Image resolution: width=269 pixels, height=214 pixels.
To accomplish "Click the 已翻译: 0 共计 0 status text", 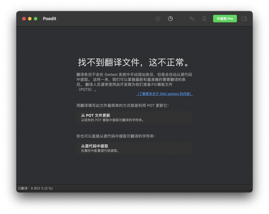I will coord(35,188).
